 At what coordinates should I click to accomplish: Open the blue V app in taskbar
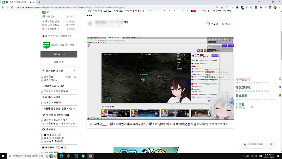tap(76, 156)
